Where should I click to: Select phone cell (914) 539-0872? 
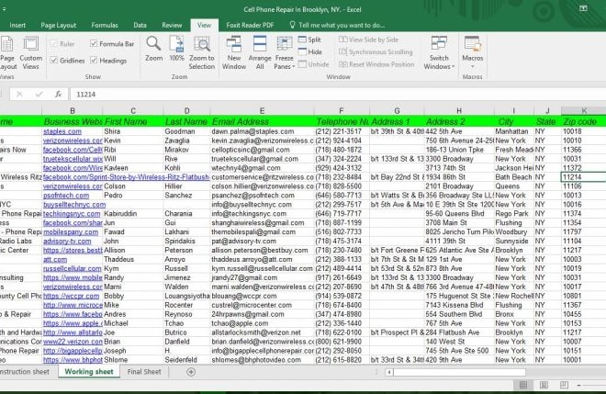342,296
